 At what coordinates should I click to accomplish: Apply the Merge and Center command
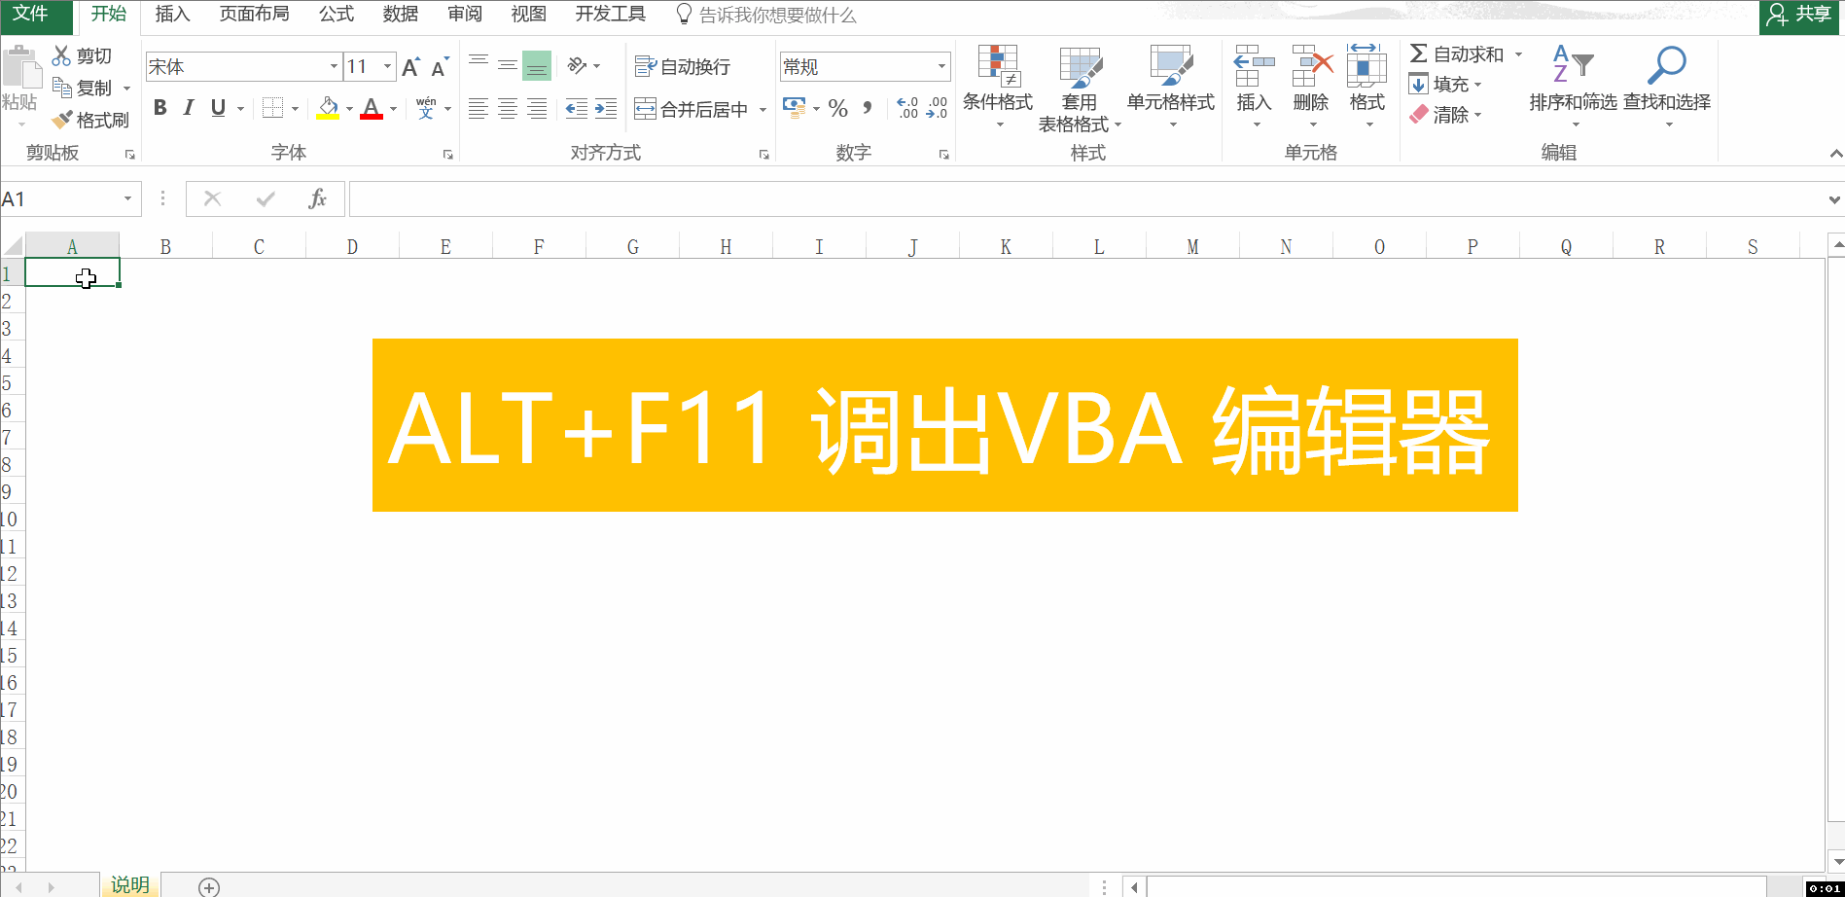(x=691, y=108)
